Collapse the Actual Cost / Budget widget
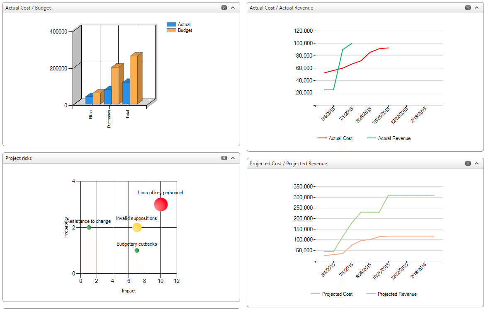The image size is (486, 309). tap(233, 7)
